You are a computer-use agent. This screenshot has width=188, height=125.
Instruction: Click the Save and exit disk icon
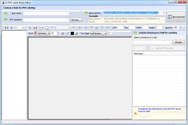point(170,17)
